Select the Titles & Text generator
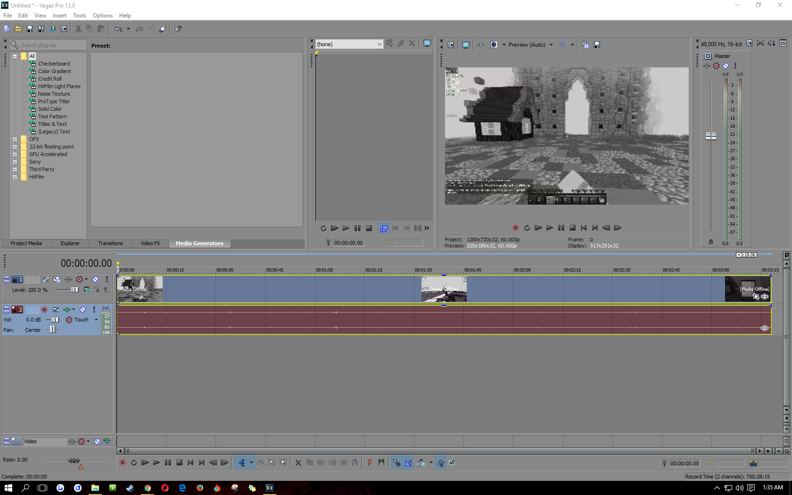The height and width of the screenshot is (495, 792). [x=52, y=124]
